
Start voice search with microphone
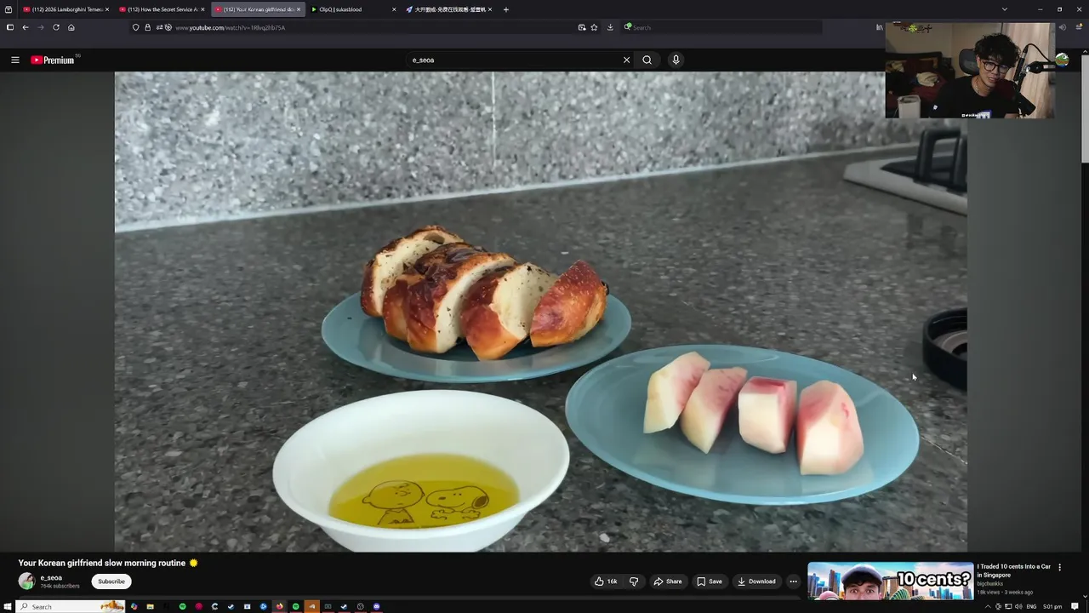click(676, 60)
